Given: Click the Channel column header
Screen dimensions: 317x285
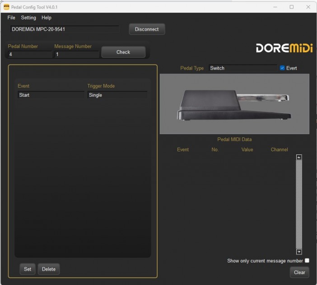Looking at the screenshot, I should pos(279,150).
